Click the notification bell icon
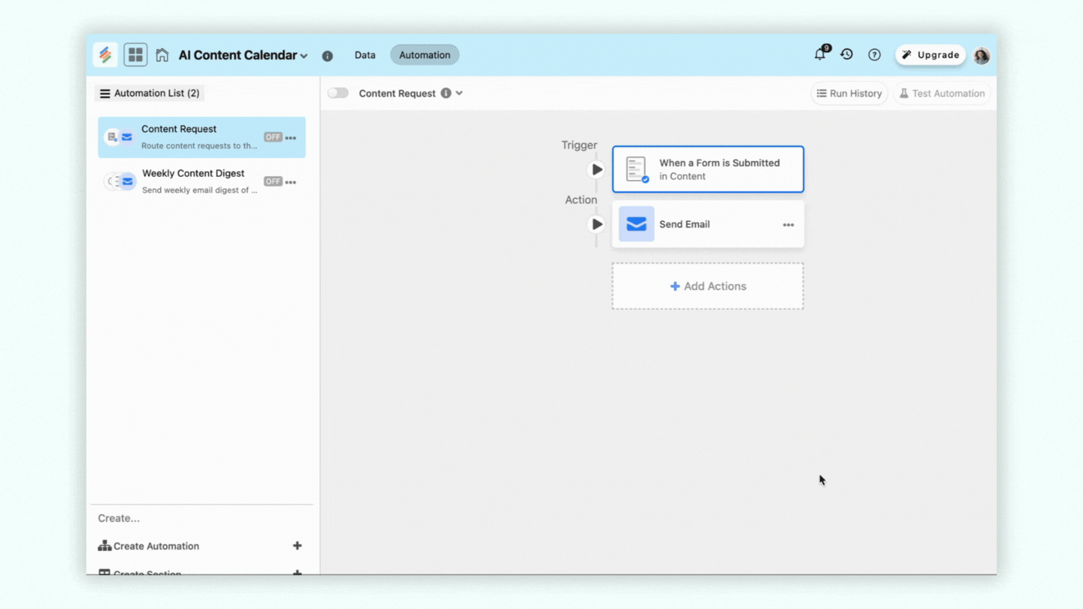 tap(819, 55)
